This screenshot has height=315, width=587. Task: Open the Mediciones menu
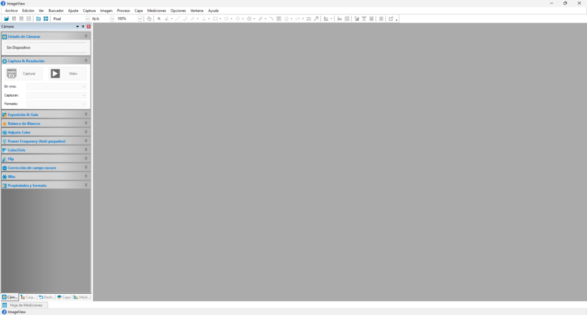156,10
